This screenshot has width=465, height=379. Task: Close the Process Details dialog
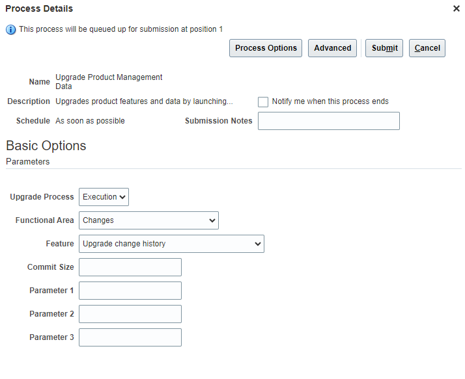pos(456,9)
